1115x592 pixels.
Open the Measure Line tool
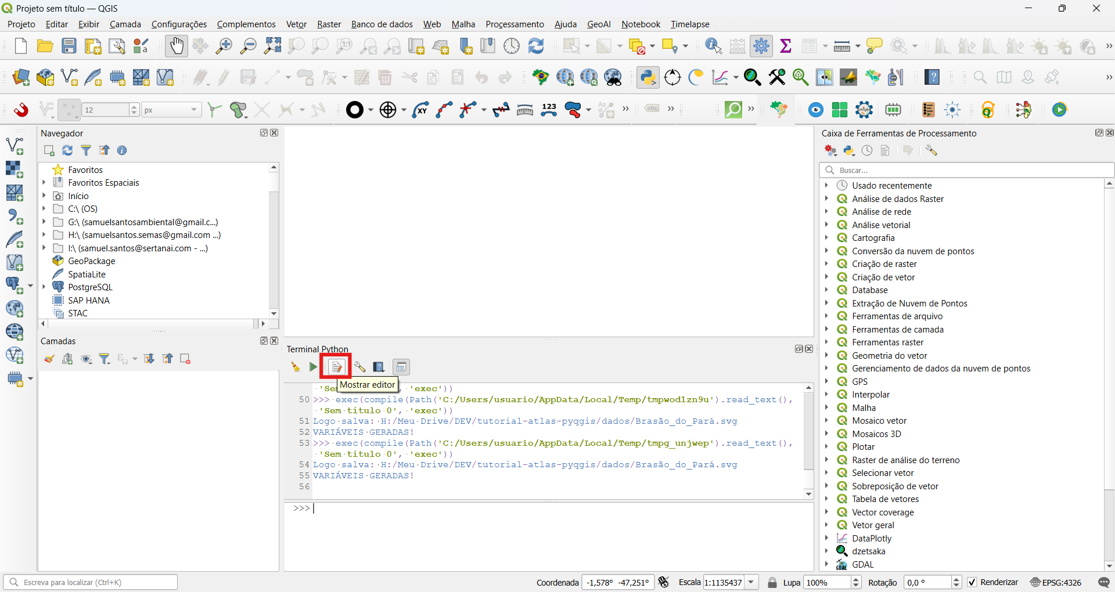point(843,46)
